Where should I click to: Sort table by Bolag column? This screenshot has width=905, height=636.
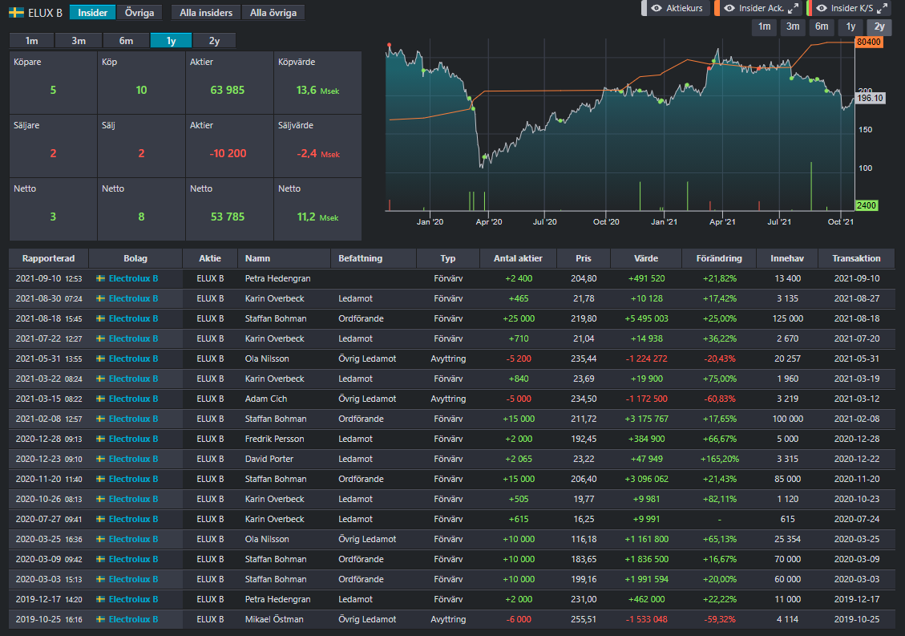(x=135, y=258)
